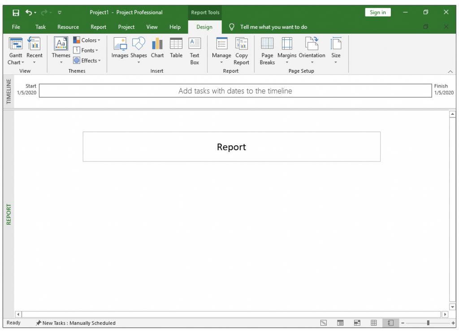Click the zoom slider handle in the status bar
This screenshot has width=459, height=331.
pyautogui.click(x=428, y=323)
